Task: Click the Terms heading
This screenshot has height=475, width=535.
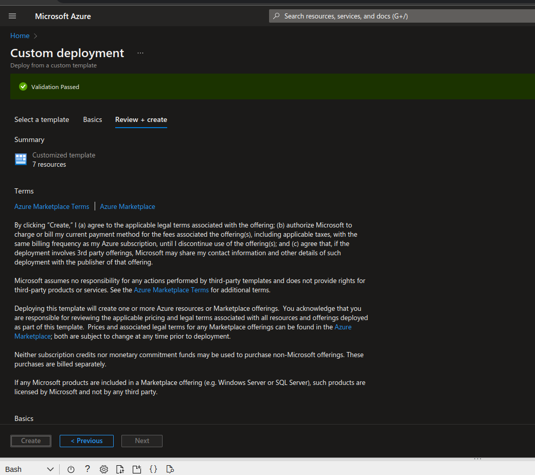Action: [x=24, y=191]
